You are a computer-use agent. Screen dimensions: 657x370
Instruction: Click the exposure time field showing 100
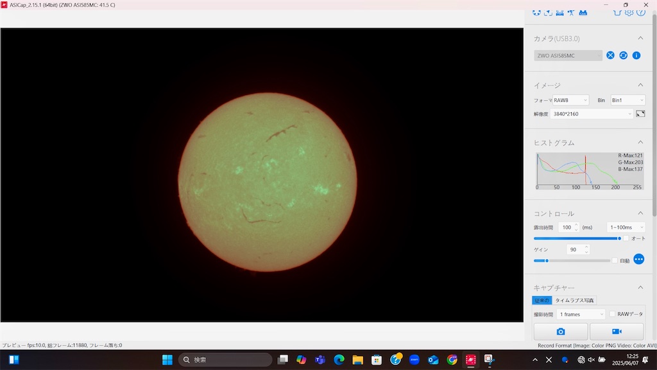[x=567, y=227]
